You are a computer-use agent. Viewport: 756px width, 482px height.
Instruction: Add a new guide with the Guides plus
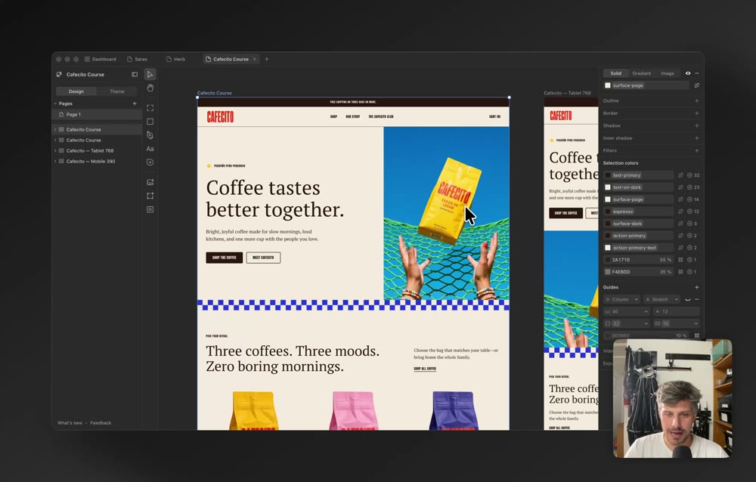click(697, 287)
